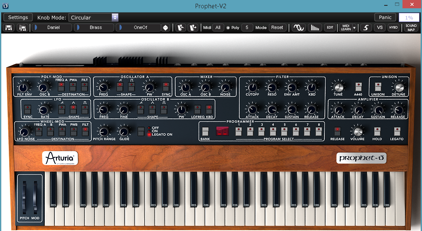Switch to HYBD hybrid mode
The image size is (422, 231).
tap(393, 28)
